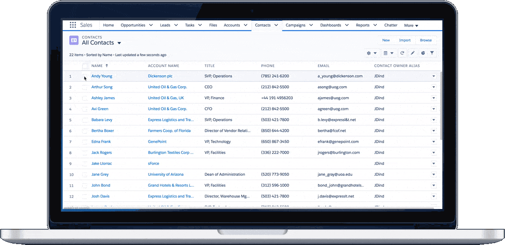Click phone number +44 191 4956203
Screen dimensions: 505x245
(277, 98)
